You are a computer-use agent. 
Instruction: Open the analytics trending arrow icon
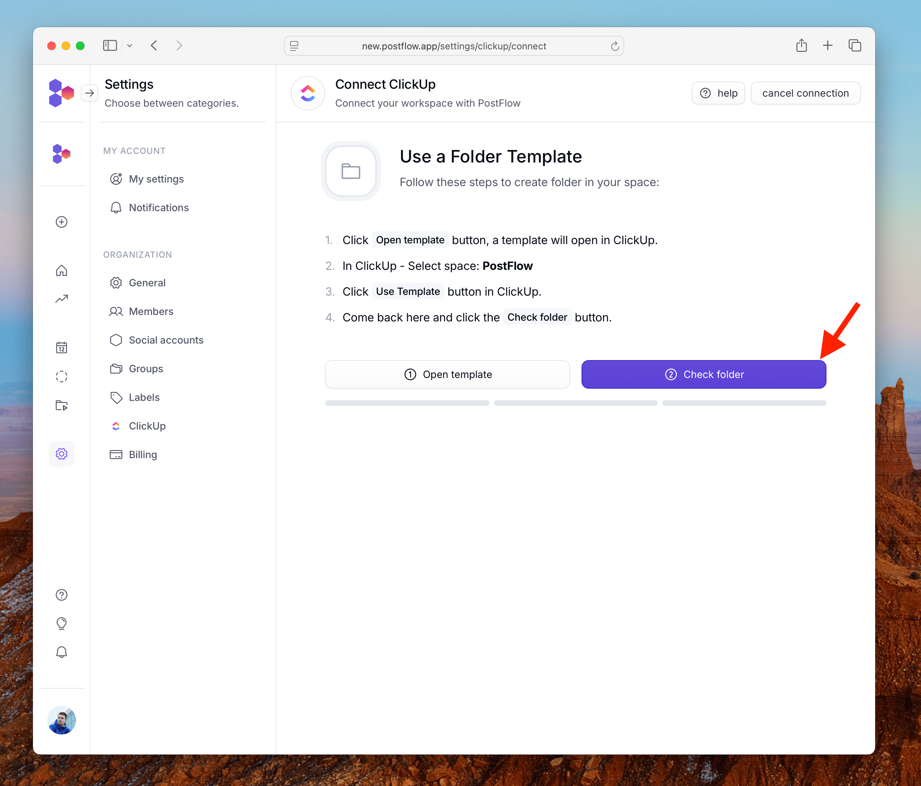61,299
